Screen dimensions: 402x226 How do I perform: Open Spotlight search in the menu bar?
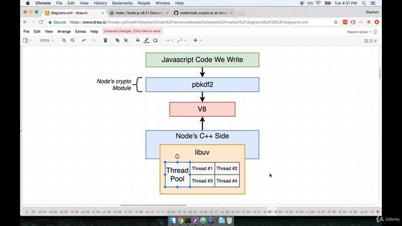(x=364, y=3)
